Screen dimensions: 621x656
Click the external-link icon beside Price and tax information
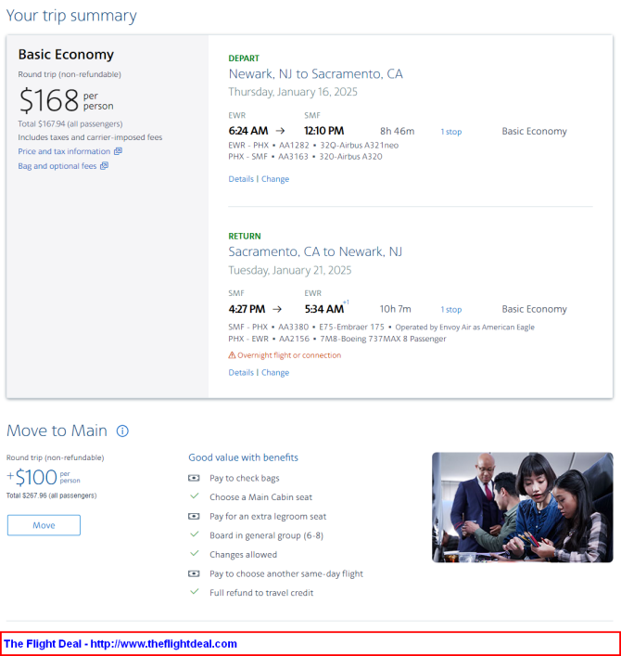pyautogui.click(x=118, y=151)
